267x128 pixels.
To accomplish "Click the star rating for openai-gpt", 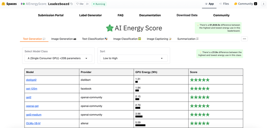I will pos(200,106).
